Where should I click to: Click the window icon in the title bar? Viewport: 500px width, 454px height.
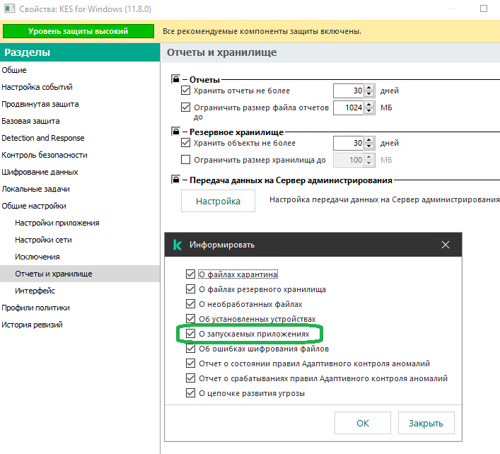click(x=9, y=8)
